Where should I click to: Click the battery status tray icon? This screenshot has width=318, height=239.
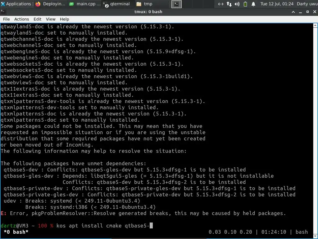click(x=245, y=4)
